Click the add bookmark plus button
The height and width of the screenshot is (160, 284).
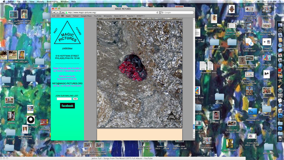pos(63,13)
